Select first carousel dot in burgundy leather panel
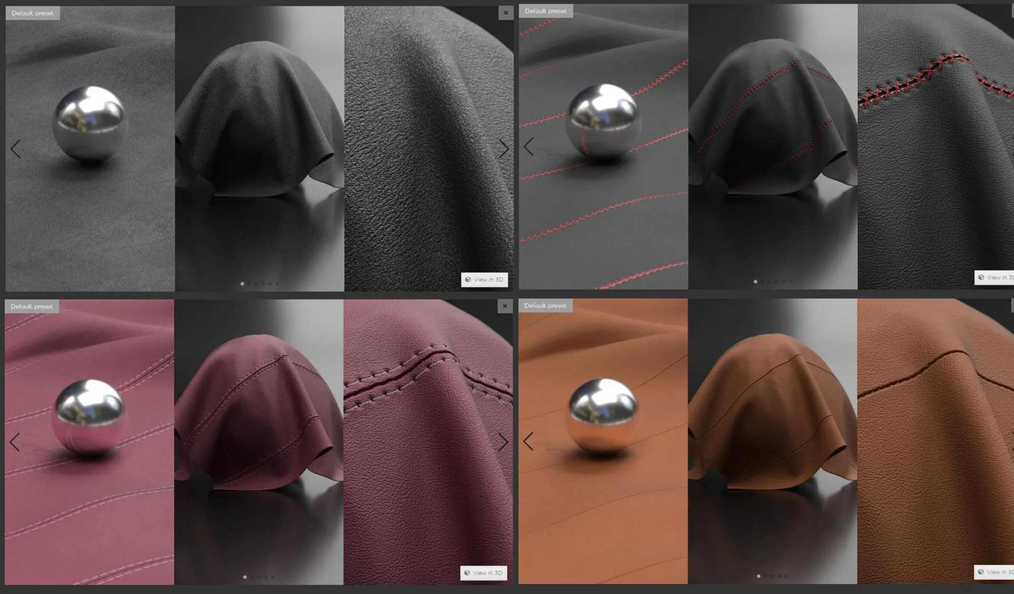The image size is (1014, 594). click(245, 577)
